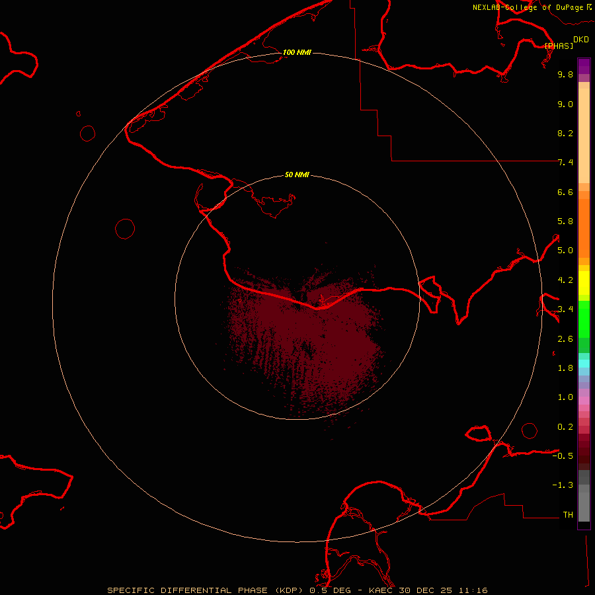Click the 4.2 scale label on the legend
Image resolution: width=595 pixels, height=595 pixels.
coord(565,280)
